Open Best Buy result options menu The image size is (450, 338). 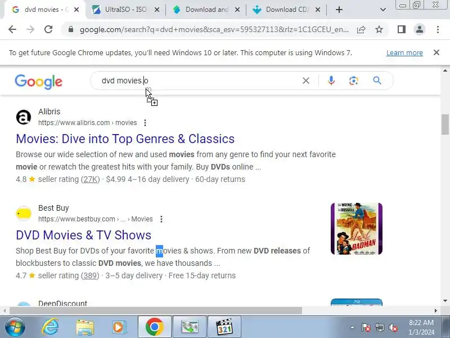click(x=161, y=219)
